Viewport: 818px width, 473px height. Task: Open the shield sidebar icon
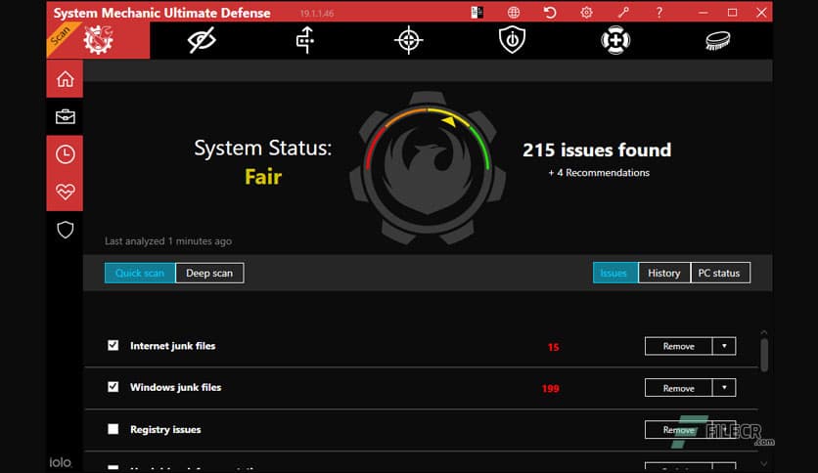[65, 230]
